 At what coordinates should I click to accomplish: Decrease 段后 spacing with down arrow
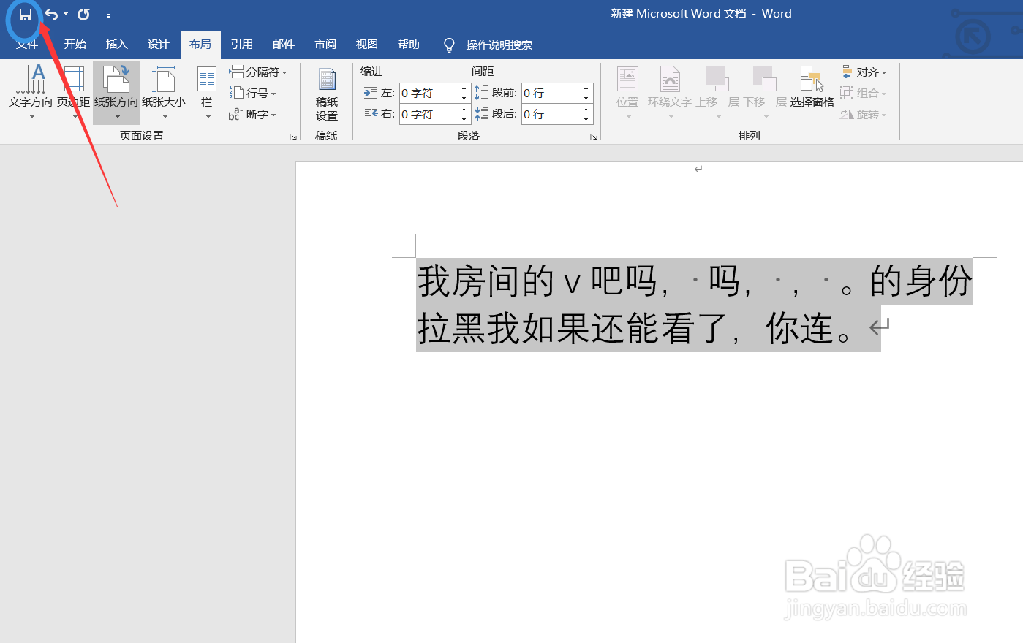[586, 119]
